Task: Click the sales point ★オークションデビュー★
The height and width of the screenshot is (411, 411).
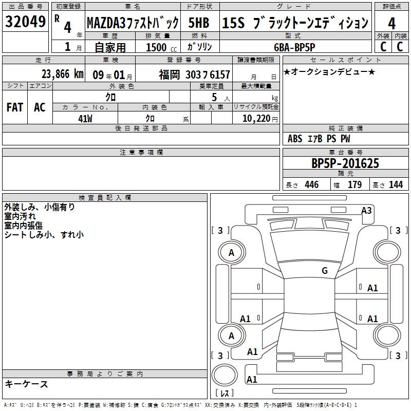Action: 329,71
